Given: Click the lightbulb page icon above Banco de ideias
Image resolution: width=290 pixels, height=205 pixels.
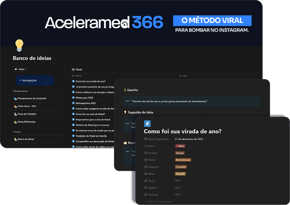Looking at the screenshot, I should [19, 45].
